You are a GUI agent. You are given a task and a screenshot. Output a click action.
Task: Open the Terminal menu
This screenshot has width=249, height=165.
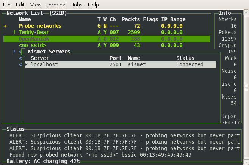coord(56,5)
